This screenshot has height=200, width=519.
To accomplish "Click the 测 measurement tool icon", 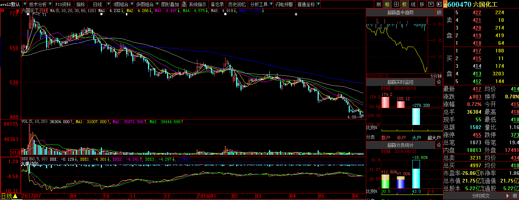I will 378,4.
